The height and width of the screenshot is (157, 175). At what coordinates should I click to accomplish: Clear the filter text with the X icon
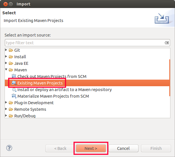point(167,43)
